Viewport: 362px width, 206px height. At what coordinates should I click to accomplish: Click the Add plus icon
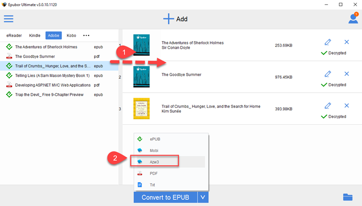click(168, 19)
